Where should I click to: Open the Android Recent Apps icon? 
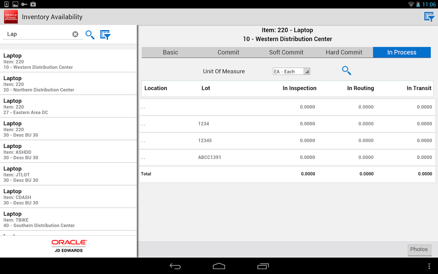[263, 266]
